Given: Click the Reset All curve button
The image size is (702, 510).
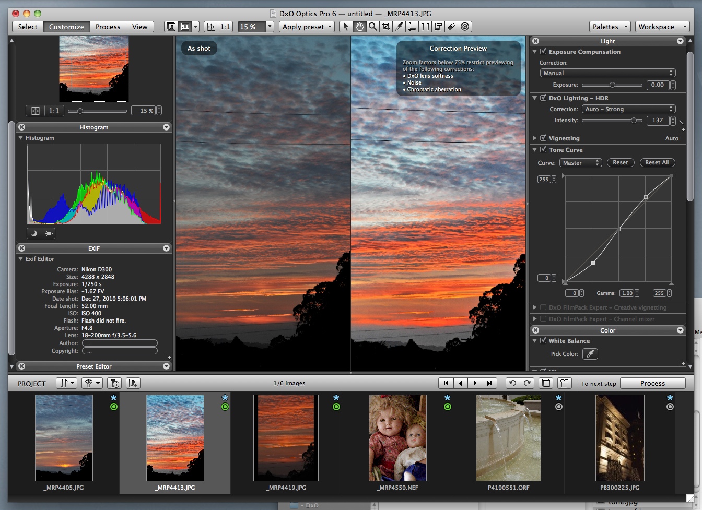Looking at the screenshot, I should pyautogui.click(x=657, y=162).
